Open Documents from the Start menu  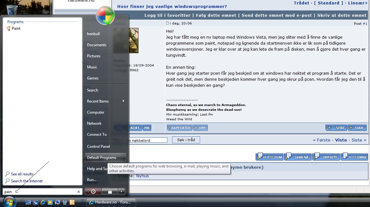[x=97, y=45]
